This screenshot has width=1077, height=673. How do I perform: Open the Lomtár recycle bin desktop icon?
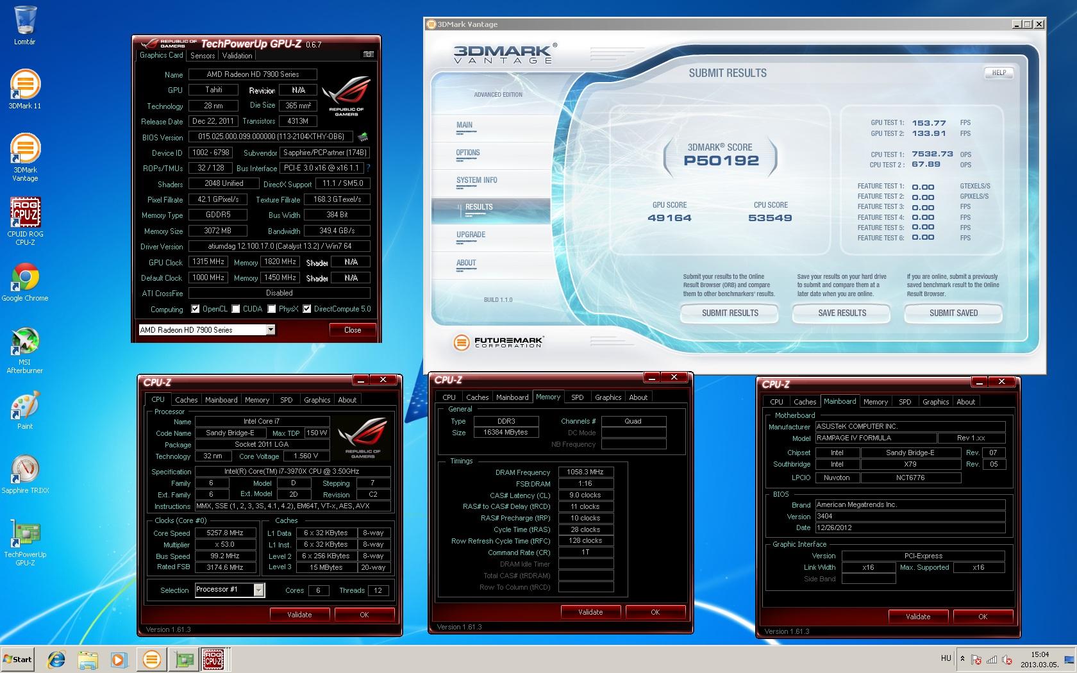pyautogui.click(x=24, y=26)
